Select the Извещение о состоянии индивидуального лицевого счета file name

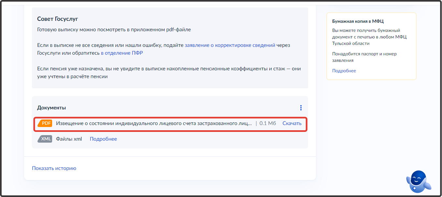click(x=154, y=123)
